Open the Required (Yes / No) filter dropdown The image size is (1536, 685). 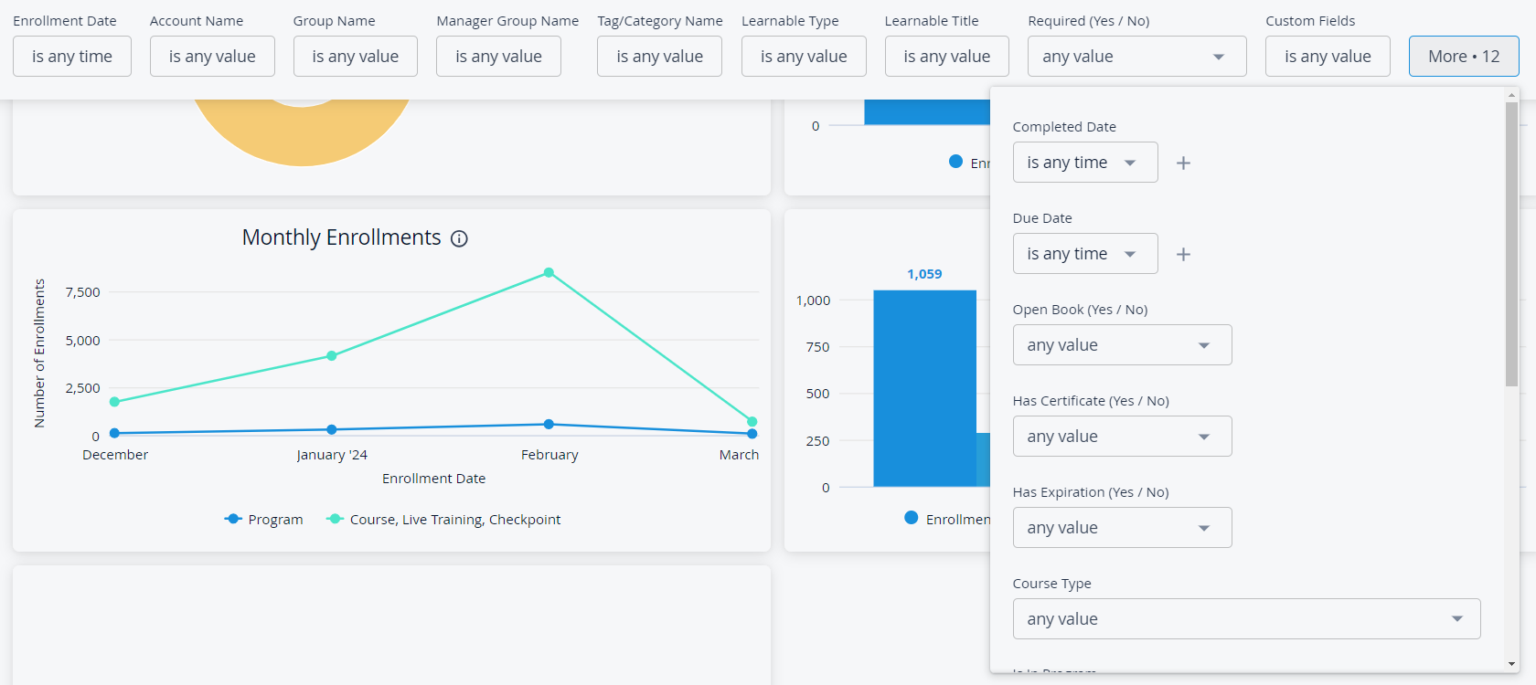pyautogui.click(x=1136, y=57)
